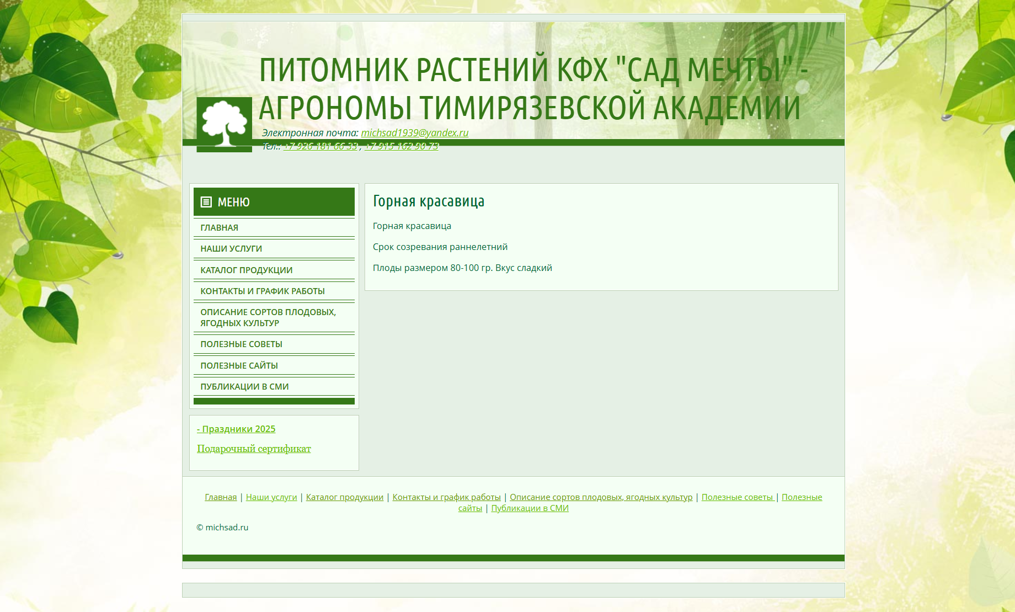Select КАТАЛОГ ПРОДУКЦИИ in the sidebar

point(246,270)
